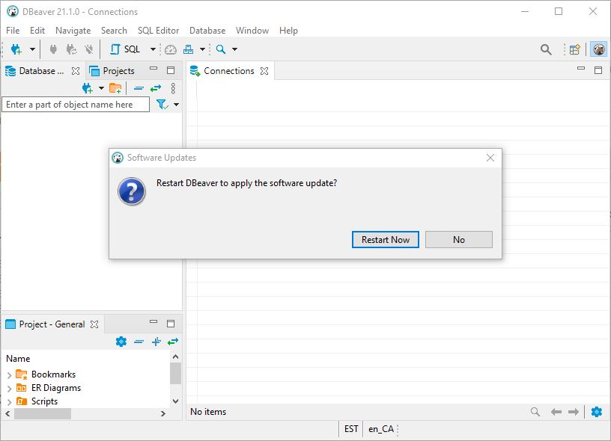This screenshot has height=441, width=611.
Task: Close the Software Updates dialog
Action: 490,158
